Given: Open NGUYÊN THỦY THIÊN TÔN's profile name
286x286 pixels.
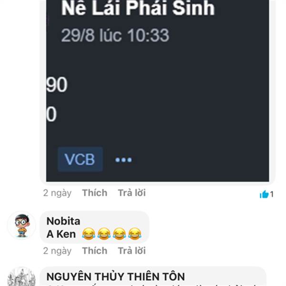Looking at the screenshot, I should 116,276.
